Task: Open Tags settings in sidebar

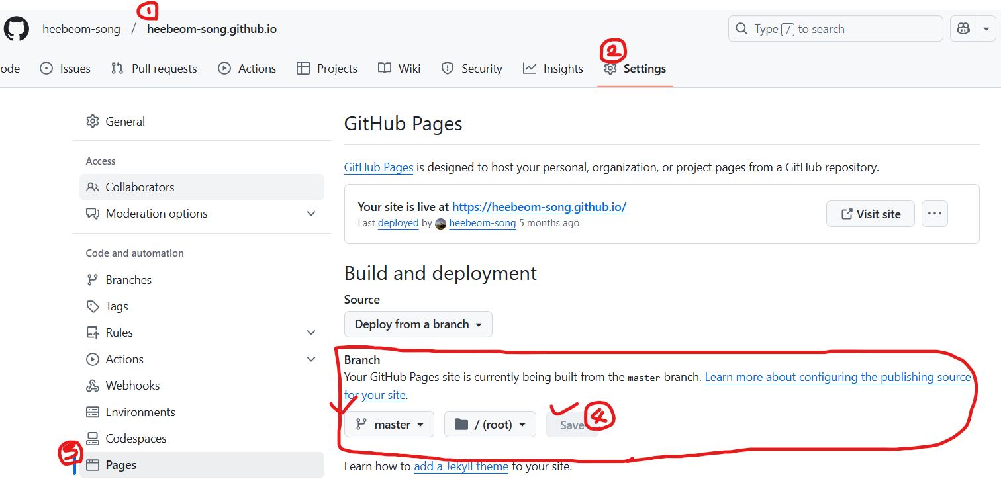Action: tap(202, 306)
